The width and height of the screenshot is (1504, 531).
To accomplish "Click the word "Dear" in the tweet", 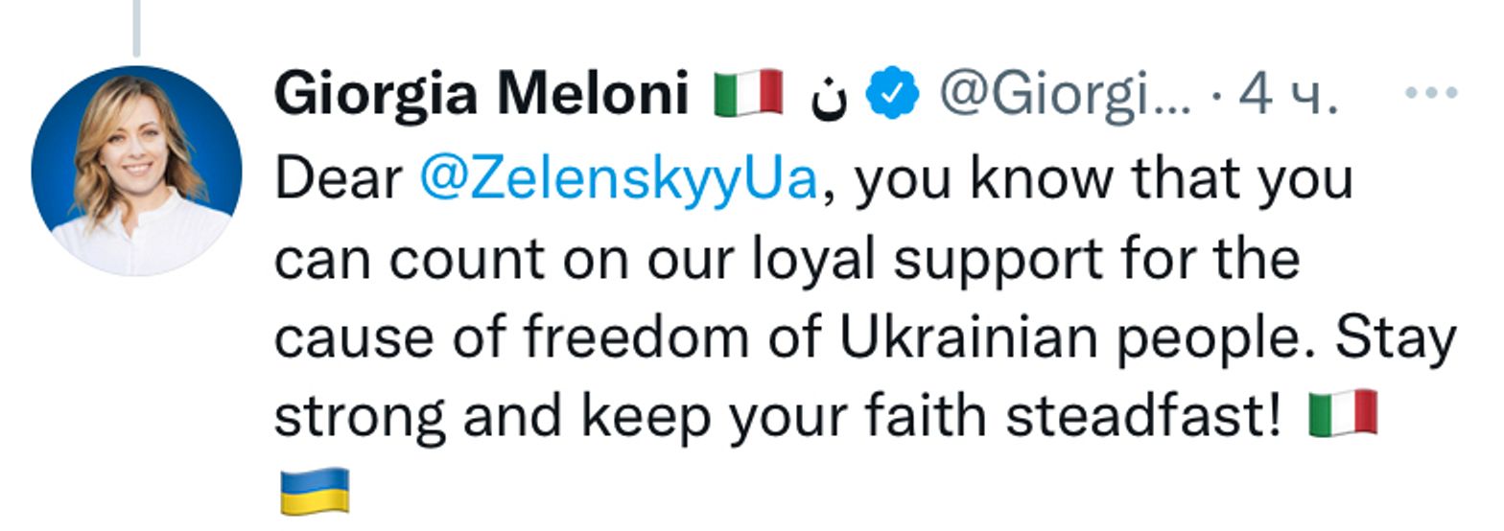I will tap(339, 179).
